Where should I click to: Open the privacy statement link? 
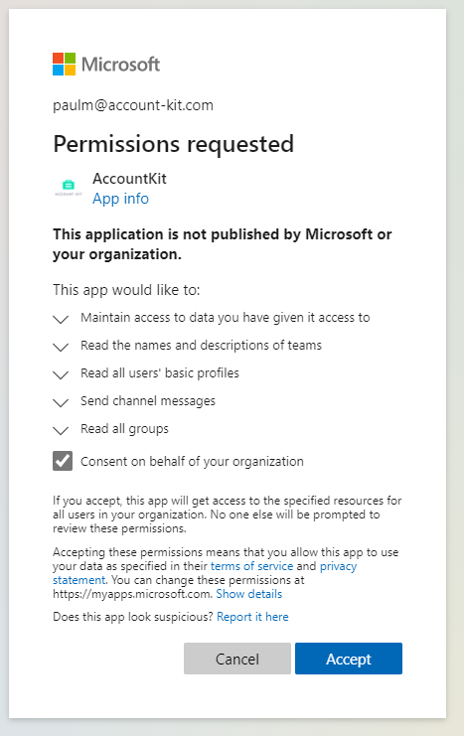[x=205, y=573]
